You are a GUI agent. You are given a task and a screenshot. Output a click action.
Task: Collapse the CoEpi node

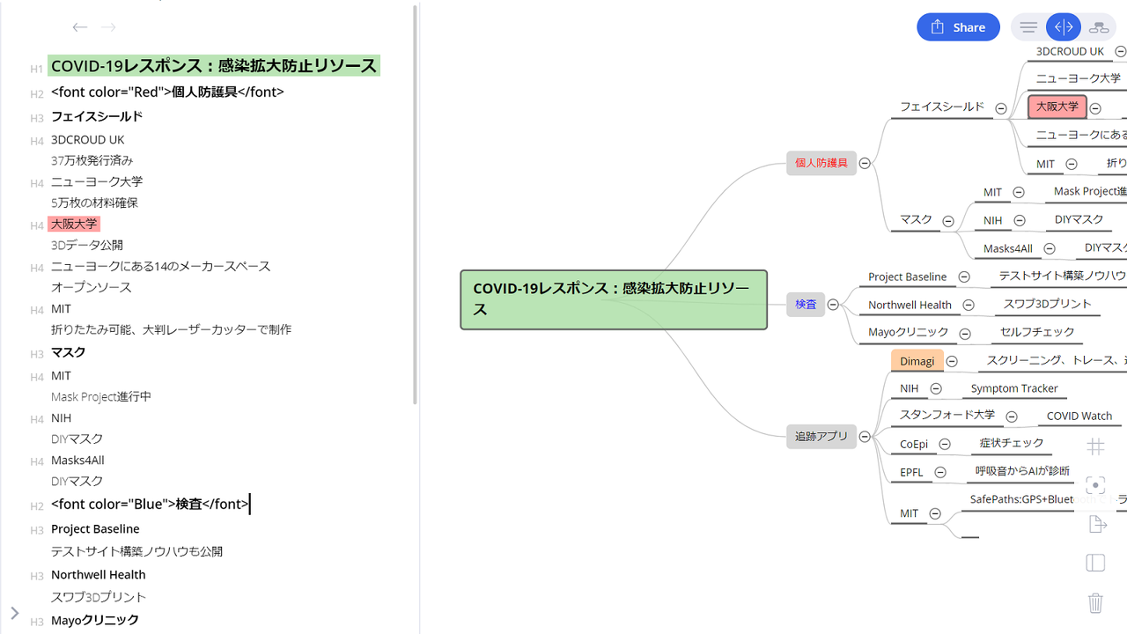(945, 445)
